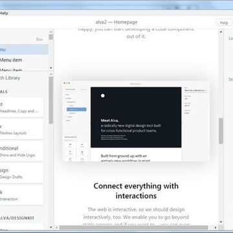Click the Alva app screenshot in the preview

pos(136,121)
